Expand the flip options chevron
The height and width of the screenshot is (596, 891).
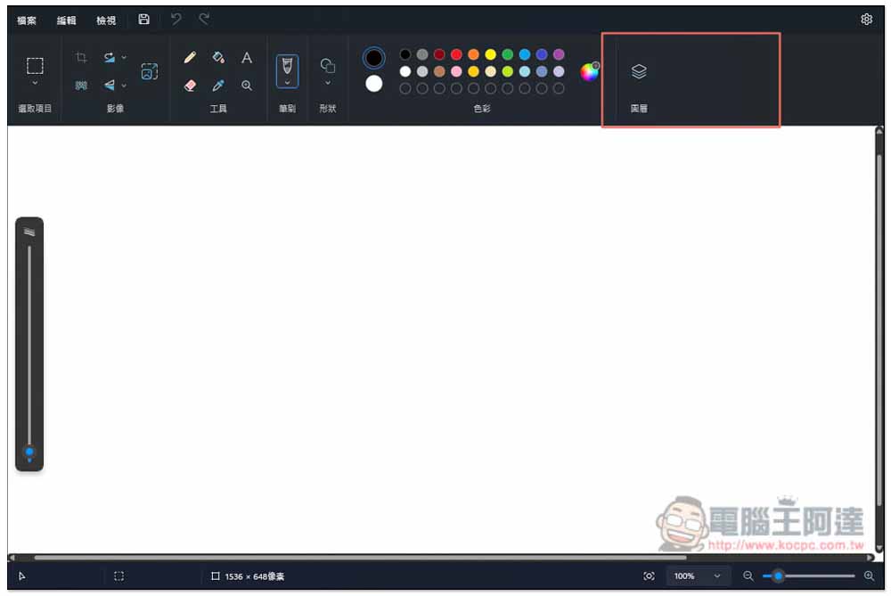124,86
